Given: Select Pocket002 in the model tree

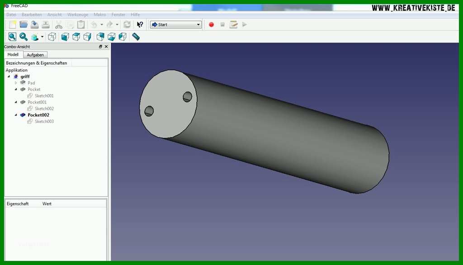Looking at the screenshot, I should point(38,115).
